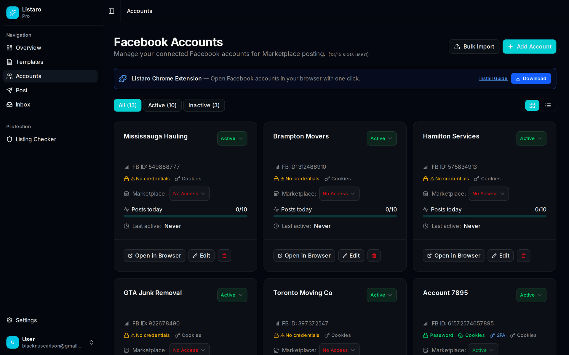This screenshot has width=569, height=355.
Task: Switch to the list view icon
Action: [548, 105]
